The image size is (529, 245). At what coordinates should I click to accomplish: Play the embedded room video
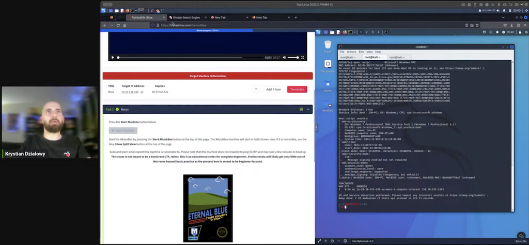(x=113, y=57)
